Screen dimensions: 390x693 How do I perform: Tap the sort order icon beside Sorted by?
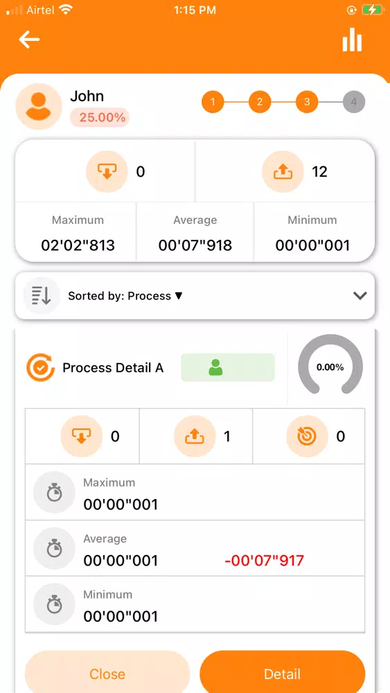coord(42,296)
